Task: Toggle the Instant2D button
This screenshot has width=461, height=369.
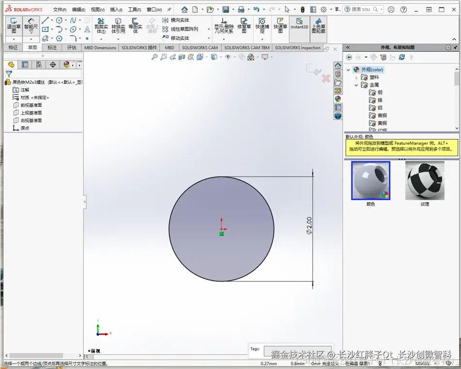Action: click(299, 24)
